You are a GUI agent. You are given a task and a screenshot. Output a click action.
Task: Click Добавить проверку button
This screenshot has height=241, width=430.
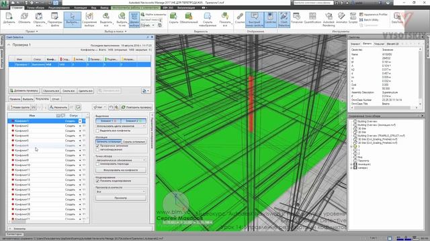[24, 91]
